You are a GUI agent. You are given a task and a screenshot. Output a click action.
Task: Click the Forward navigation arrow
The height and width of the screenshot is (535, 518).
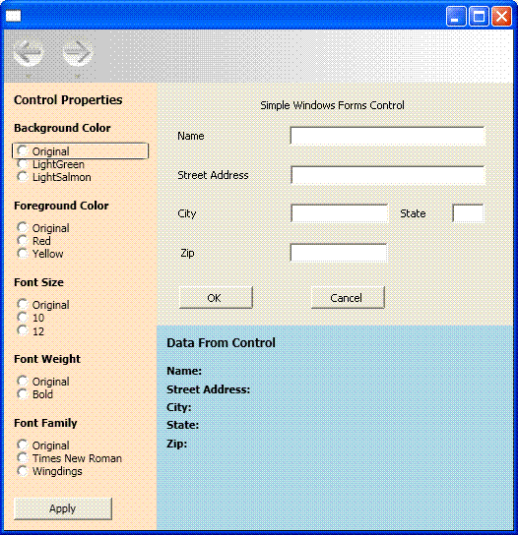pyautogui.click(x=78, y=52)
